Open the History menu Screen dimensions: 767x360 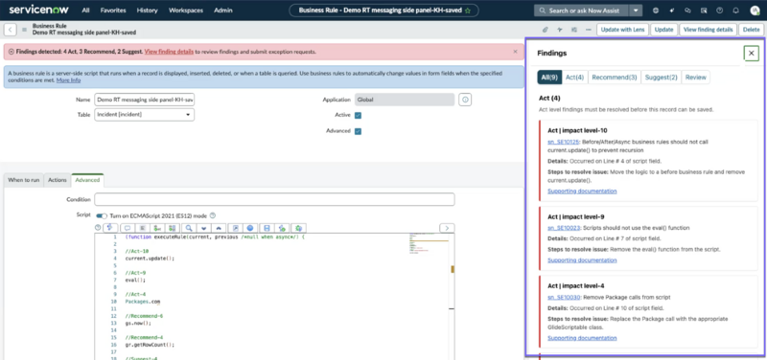(148, 11)
